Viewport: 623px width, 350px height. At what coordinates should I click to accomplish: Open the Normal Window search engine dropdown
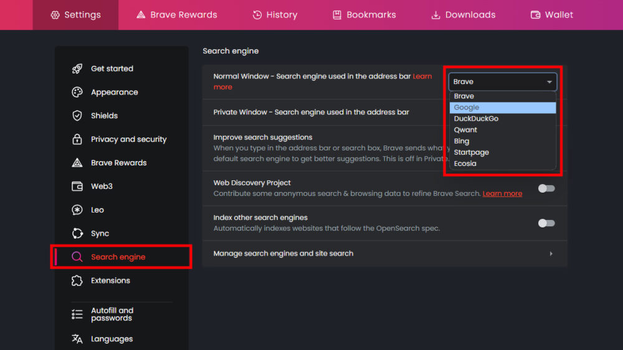(x=502, y=82)
